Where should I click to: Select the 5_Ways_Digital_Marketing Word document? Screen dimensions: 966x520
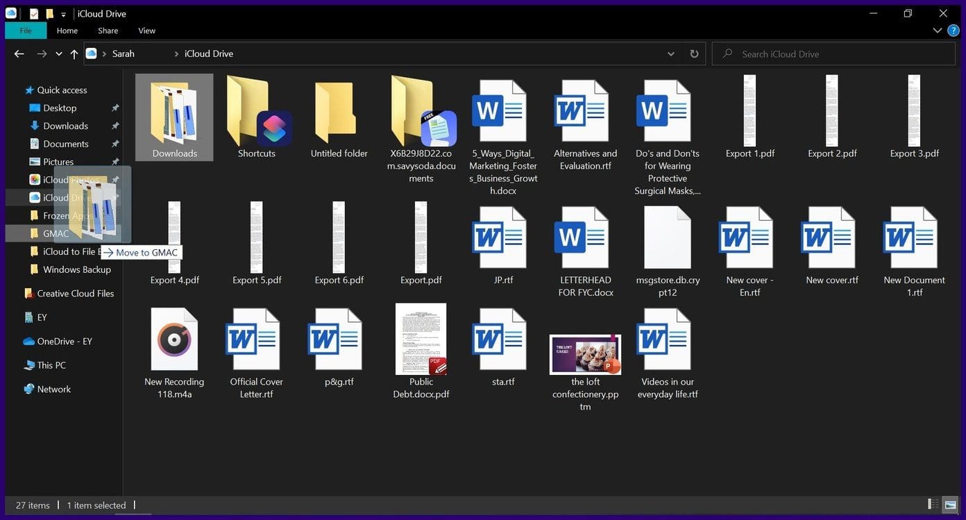[503, 136]
